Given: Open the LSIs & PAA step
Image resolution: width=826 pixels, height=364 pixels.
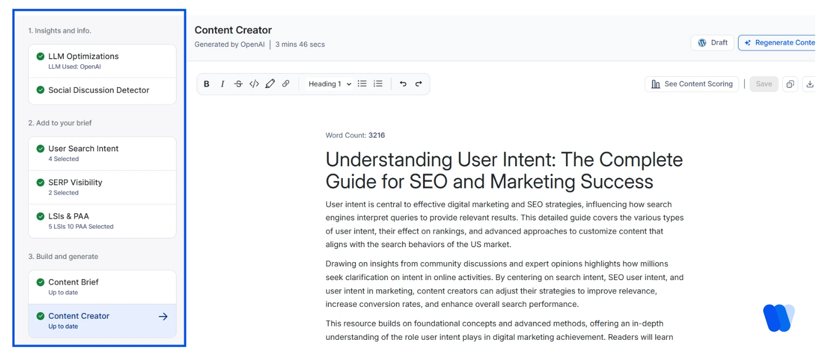Looking at the screenshot, I should (102, 221).
